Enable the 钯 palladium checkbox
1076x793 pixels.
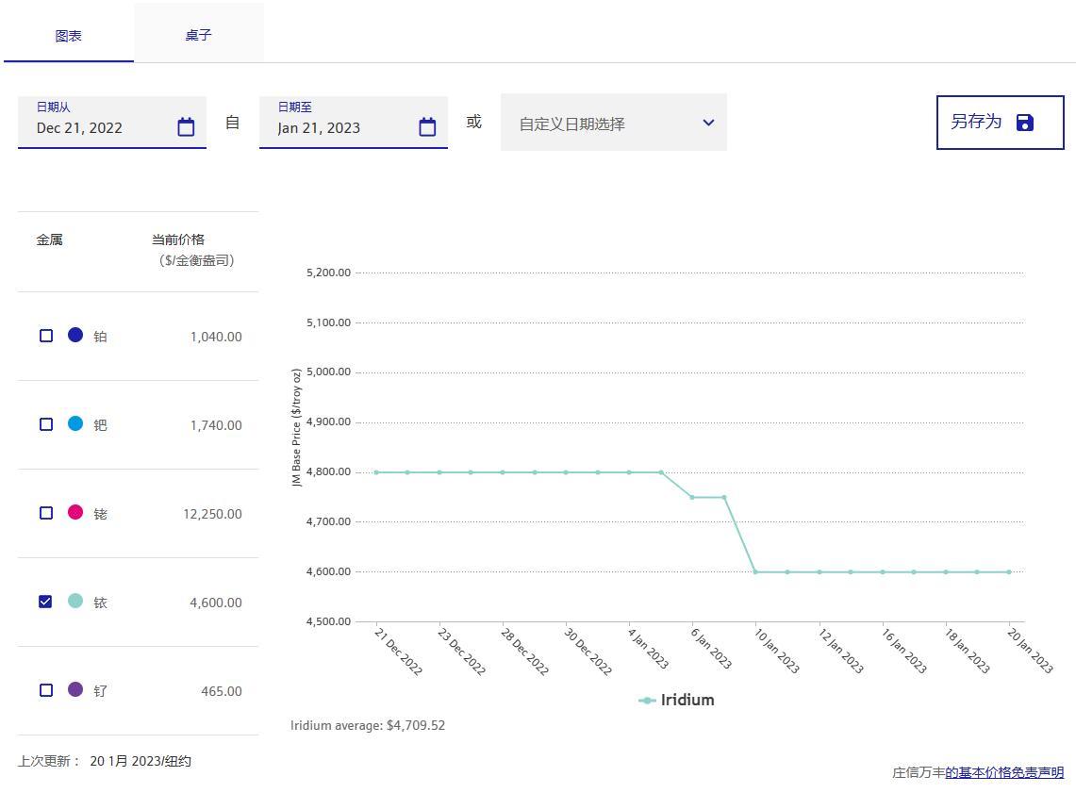(46, 424)
